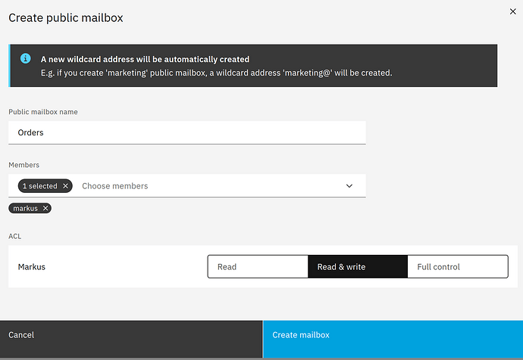
Task: Click the ACL section label
Action: coord(15,236)
